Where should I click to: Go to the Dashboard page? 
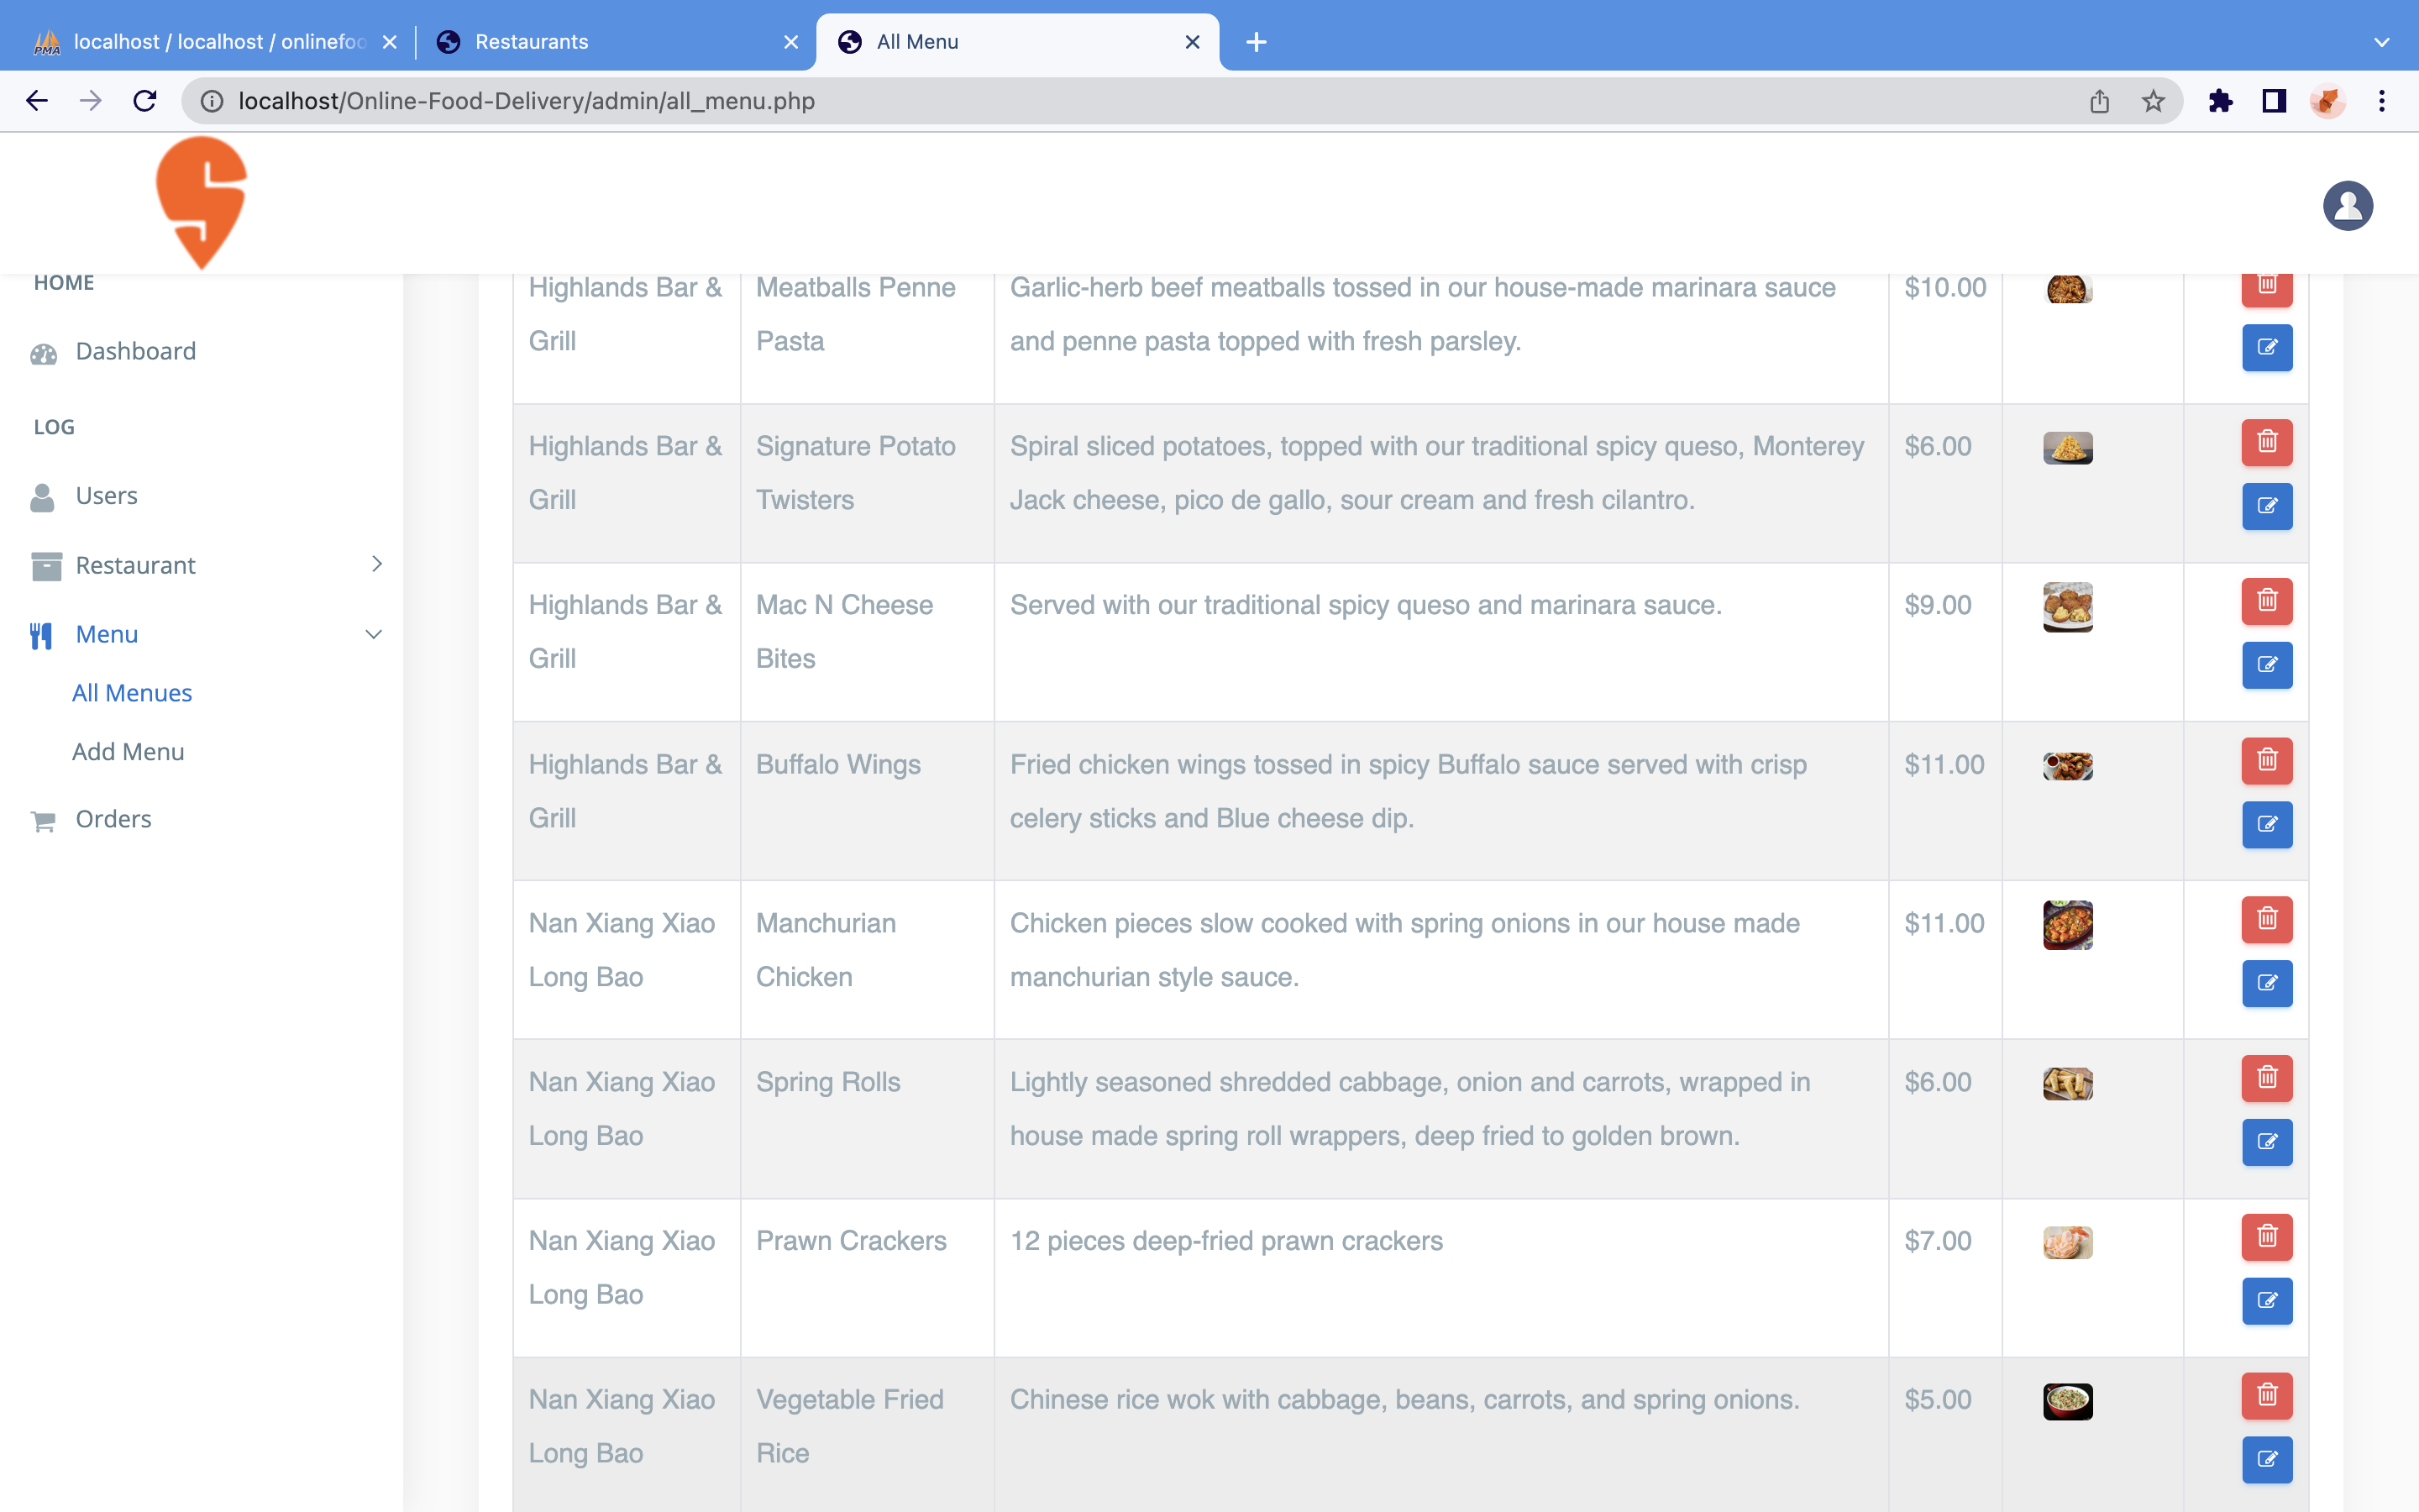click(x=135, y=352)
